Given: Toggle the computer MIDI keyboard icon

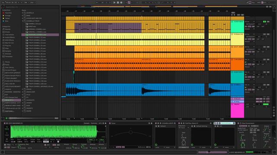Looking at the screenshot, I should (250, 3).
